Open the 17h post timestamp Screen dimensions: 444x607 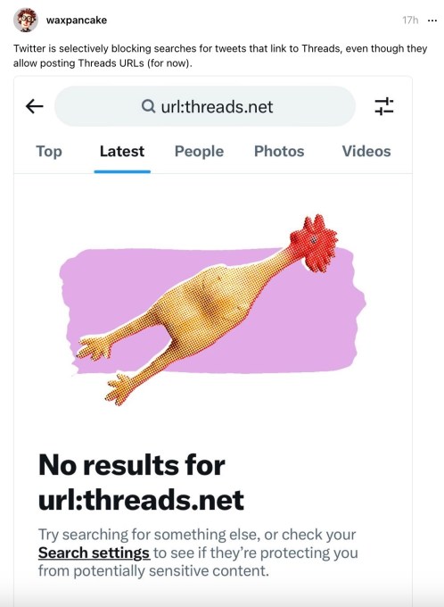pyautogui.click(x=410, y=21)
